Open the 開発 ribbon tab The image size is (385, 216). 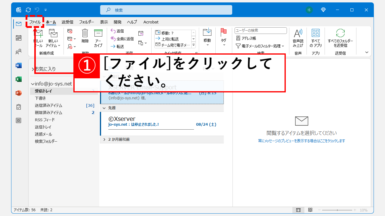click(x=118, y=22)
